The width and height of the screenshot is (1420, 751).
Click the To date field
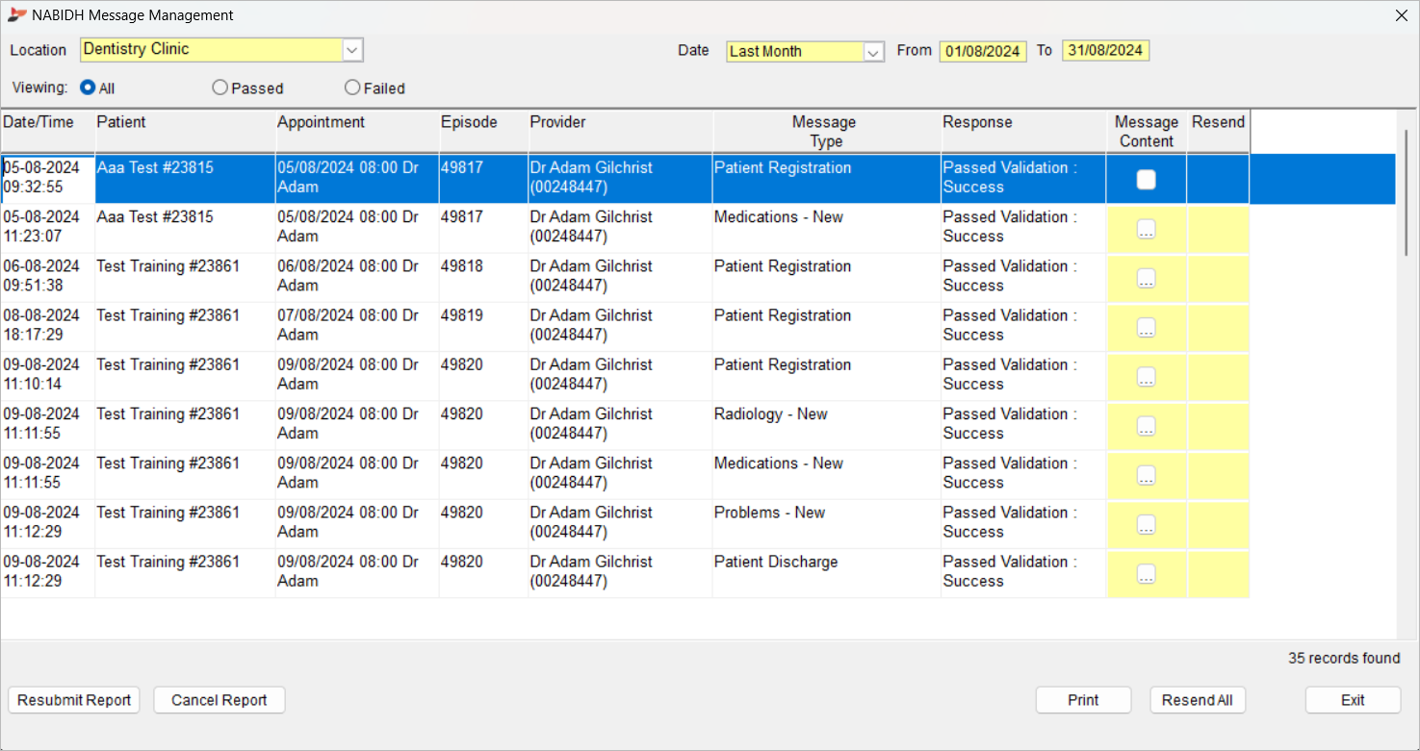point(1105,51)
